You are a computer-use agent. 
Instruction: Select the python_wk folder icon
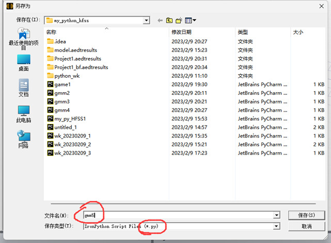click(x=50, y=76)
